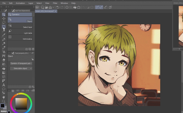This screenshot has height=113, width=183.
Task: Open the View menu
Action: 47,3
